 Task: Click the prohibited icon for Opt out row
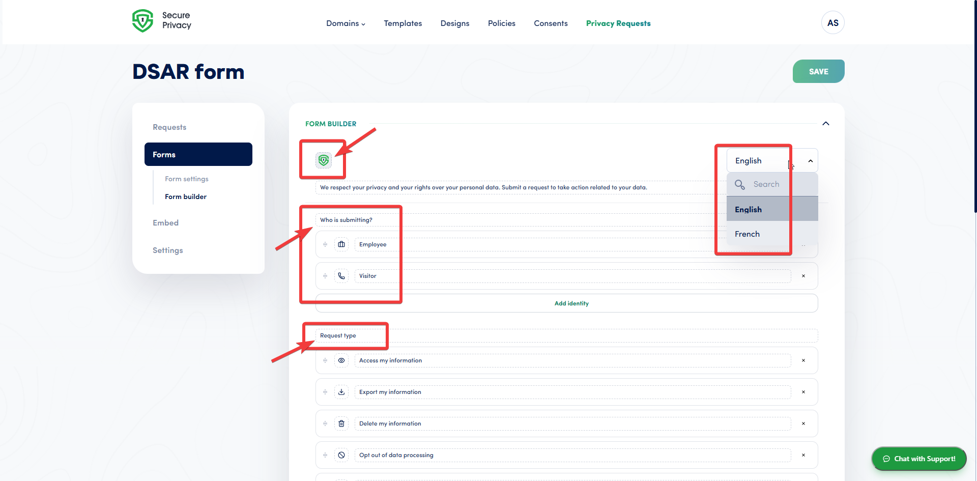tap(341, 455)
